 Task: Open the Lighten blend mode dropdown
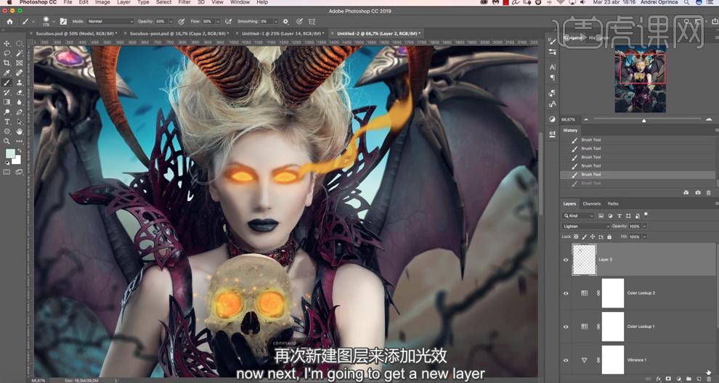(x=587, y=226)
